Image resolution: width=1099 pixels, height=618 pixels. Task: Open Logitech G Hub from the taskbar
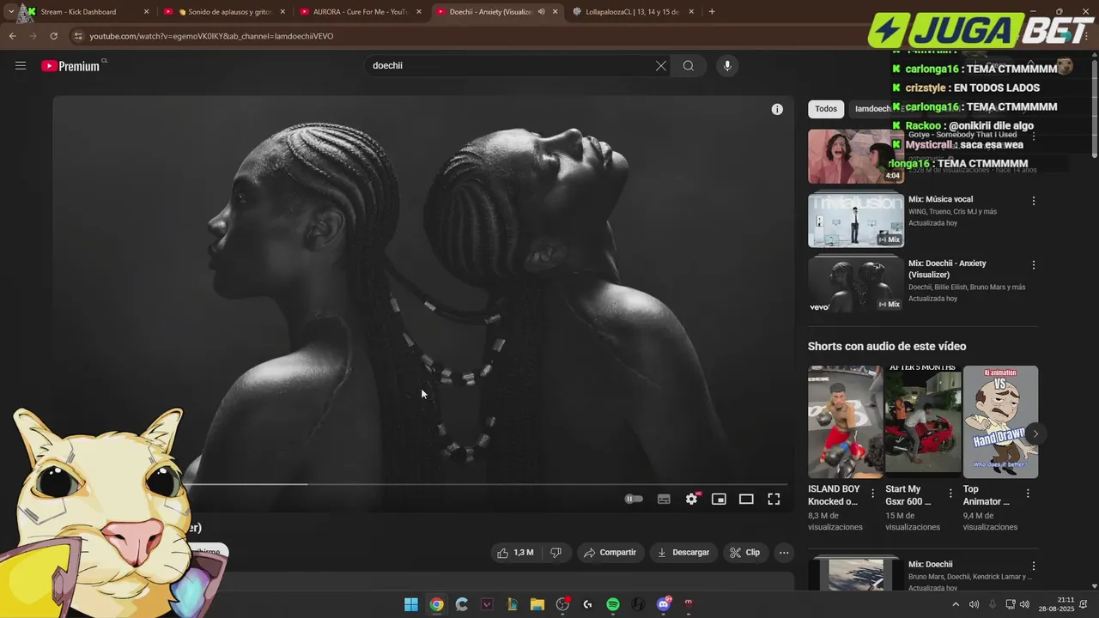click(x=587, y=604)
